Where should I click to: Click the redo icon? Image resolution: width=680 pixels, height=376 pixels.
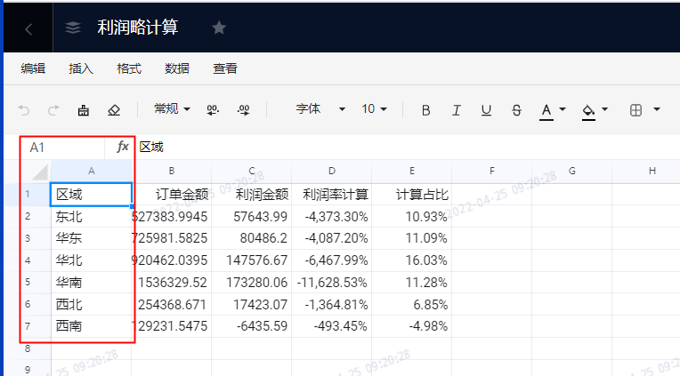[x=53, y=110]
